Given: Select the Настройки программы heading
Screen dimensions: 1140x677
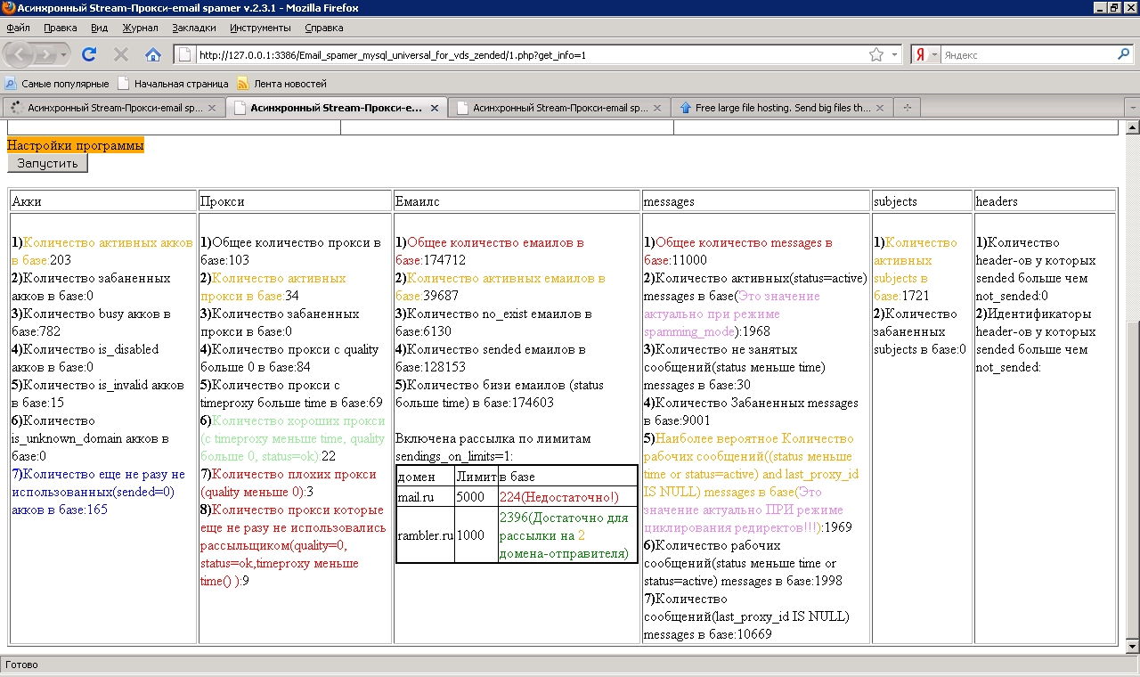Looking at the screenshot, I should click(76, 144).
